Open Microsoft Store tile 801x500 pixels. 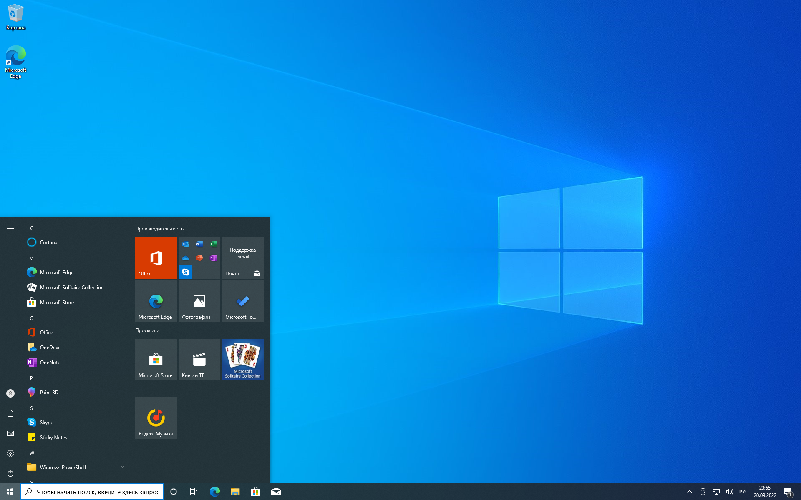coord(156,359)
